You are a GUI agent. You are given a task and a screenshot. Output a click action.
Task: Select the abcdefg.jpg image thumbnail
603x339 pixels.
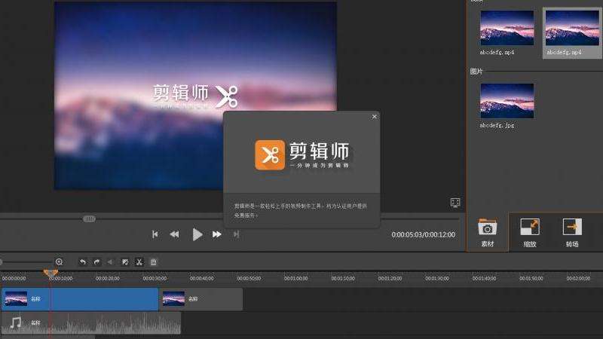507,101
